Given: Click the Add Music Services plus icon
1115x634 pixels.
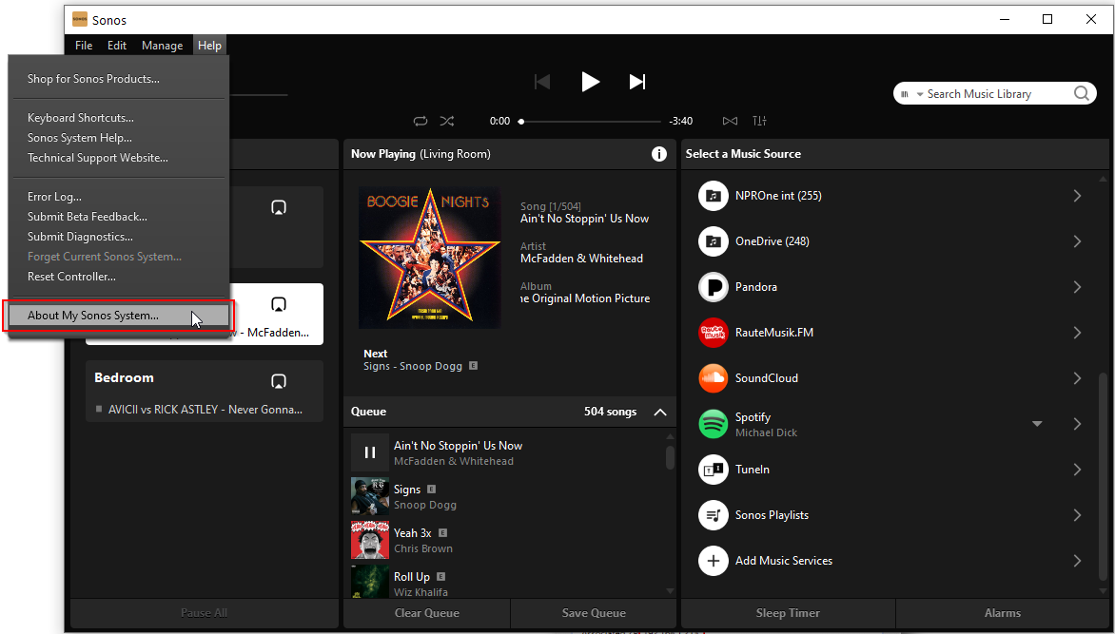Looking at the screenshot, I should (714, 561).
